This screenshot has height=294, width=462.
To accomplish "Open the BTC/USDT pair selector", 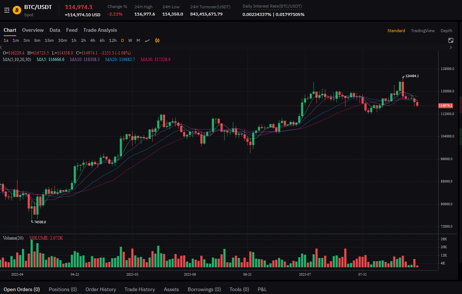I will point(38,7).
